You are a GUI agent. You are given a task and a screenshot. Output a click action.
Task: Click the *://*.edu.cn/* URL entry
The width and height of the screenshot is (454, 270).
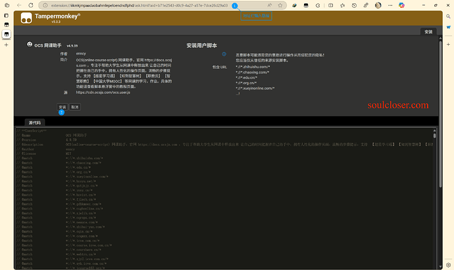point(246,78)
